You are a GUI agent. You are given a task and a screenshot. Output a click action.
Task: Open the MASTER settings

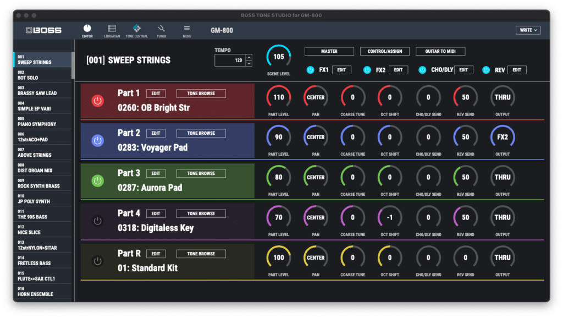(x=329, y=51)
